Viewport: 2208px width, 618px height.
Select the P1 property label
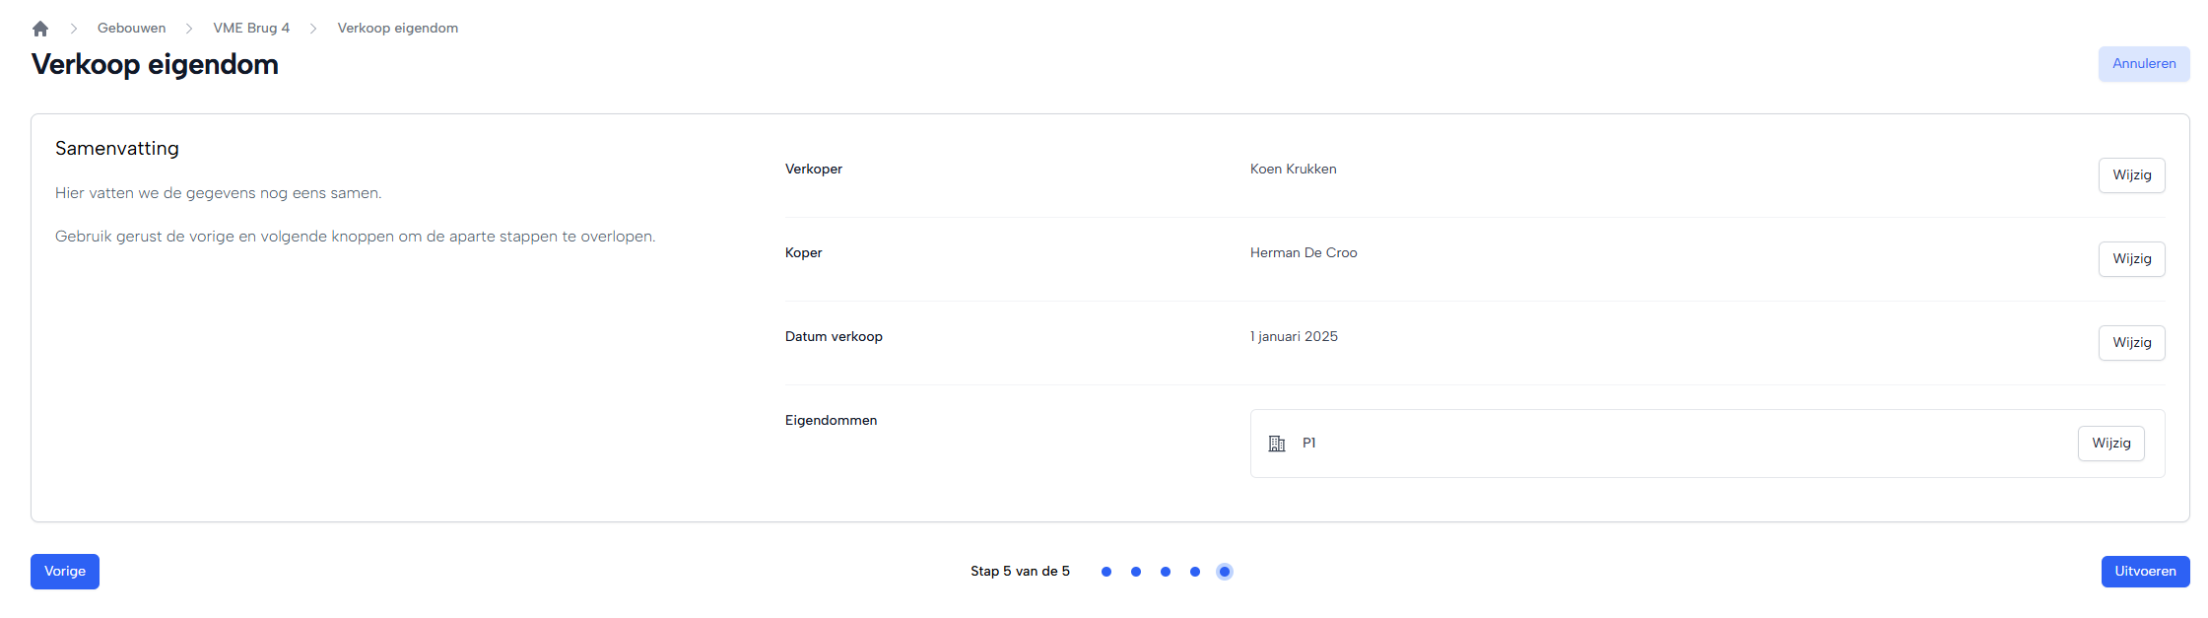point(1308,444)
